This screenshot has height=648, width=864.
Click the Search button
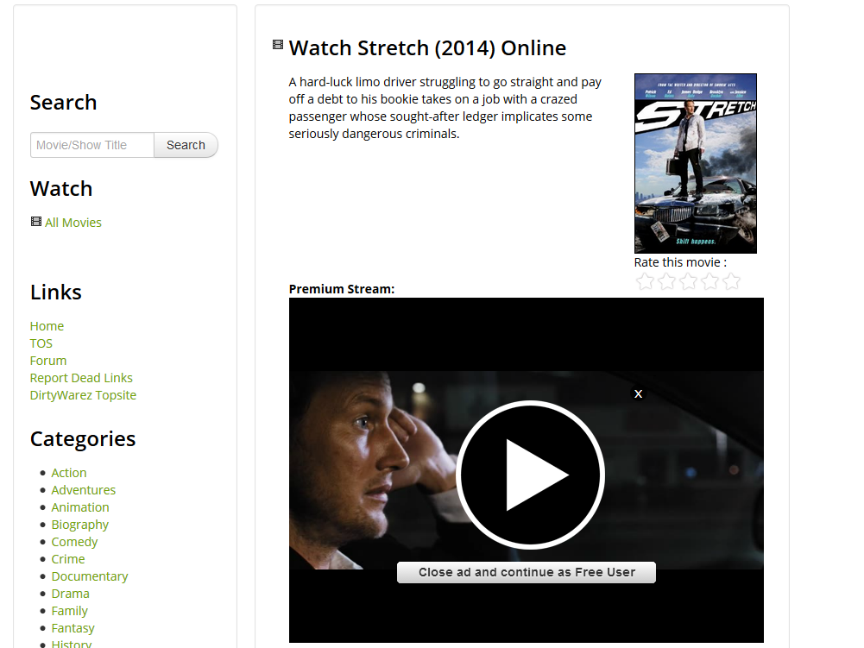coord(186,145)
